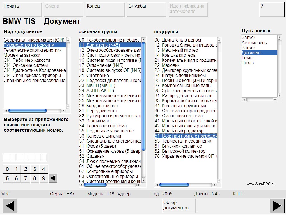This screenshot has width=286, height=215.
Task: Open the www.AutoEPC.ru link
Action: [x=260, y=184]
